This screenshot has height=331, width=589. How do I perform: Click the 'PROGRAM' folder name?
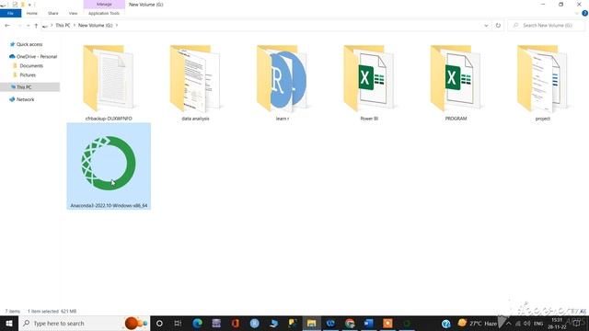coord(456,119)
